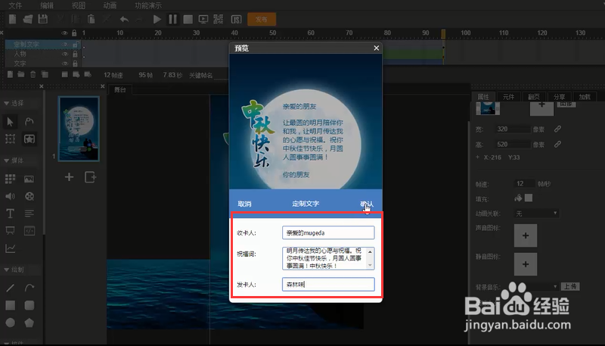The width and height of the screenshot is (605, 346).
Task: Play the animation with the Play button
Action: 157,19
